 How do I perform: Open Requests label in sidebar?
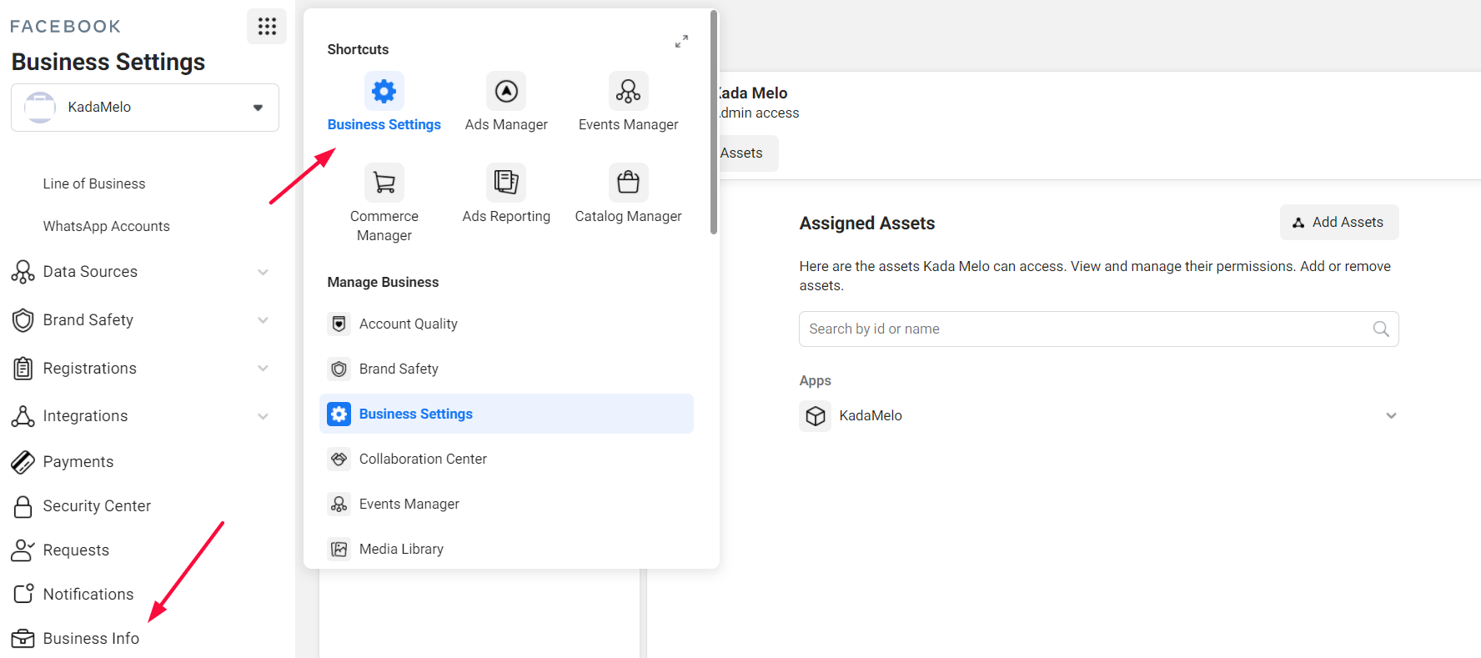click(76, 550)
